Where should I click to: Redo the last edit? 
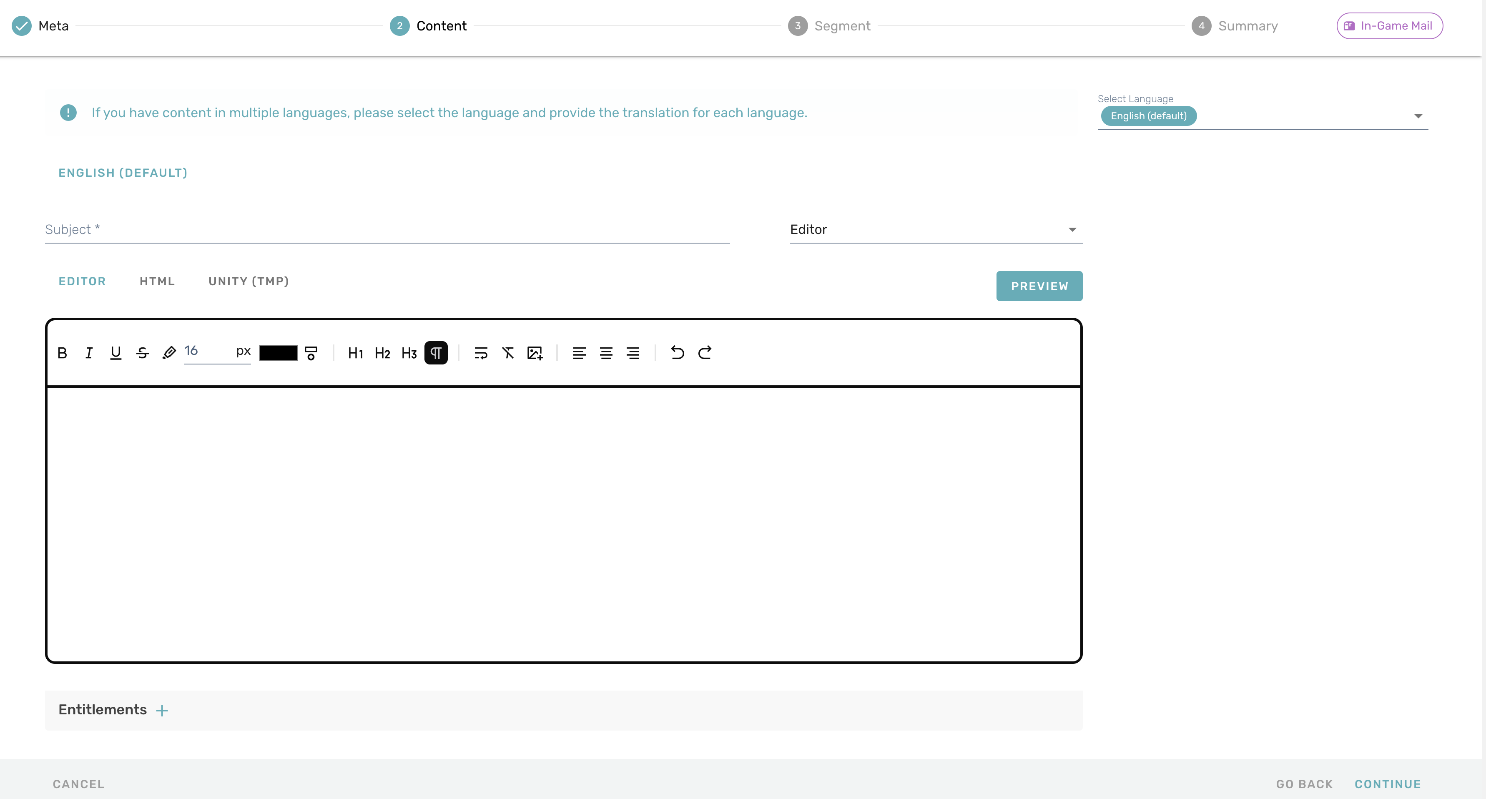704,353
